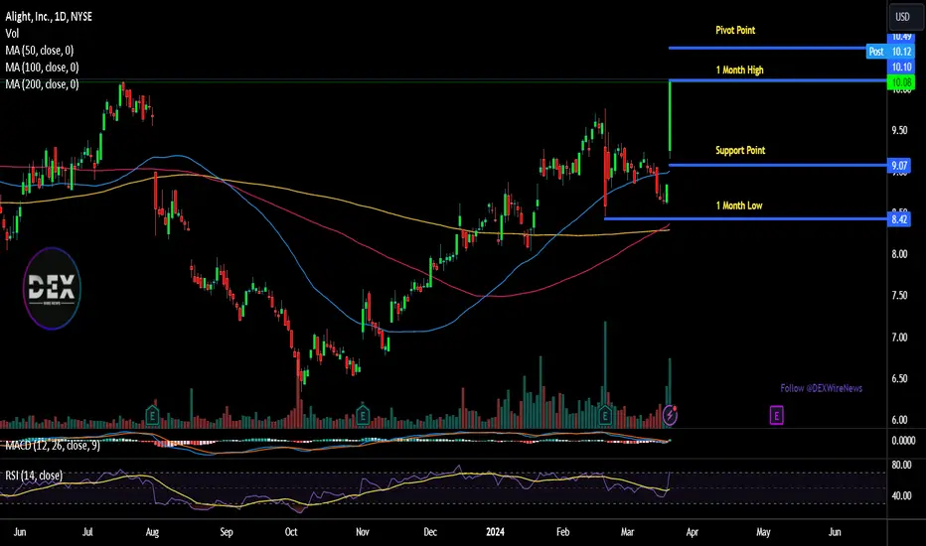926x546 pixels.
Task: Click the February earnings 'E' marker
Action: pos(605,416)
